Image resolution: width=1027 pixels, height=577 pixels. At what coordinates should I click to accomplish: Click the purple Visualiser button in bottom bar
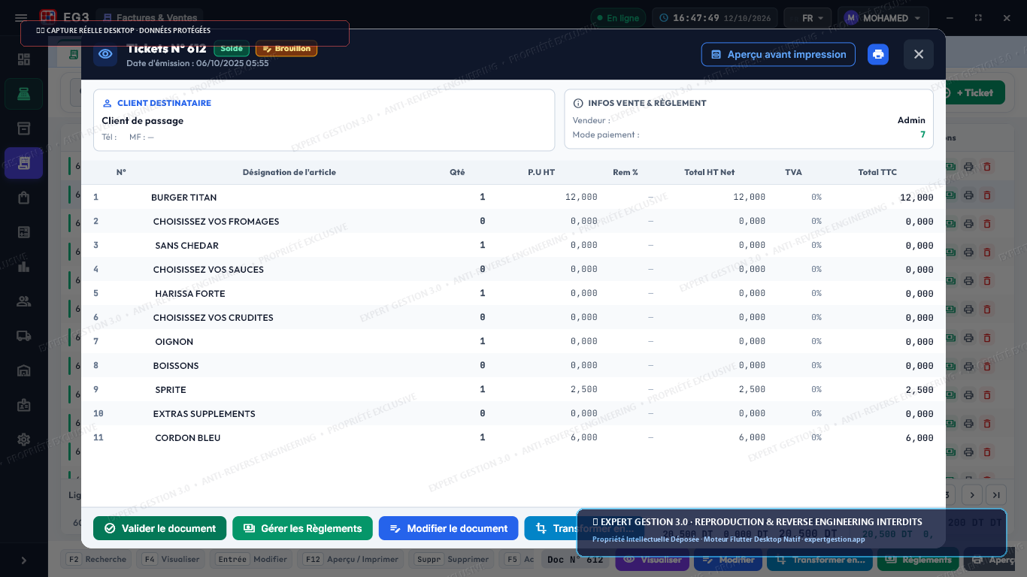(652, 560)
